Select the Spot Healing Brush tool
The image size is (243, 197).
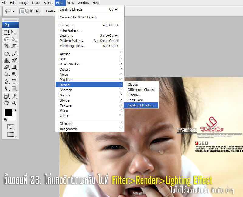click(6, 54)
